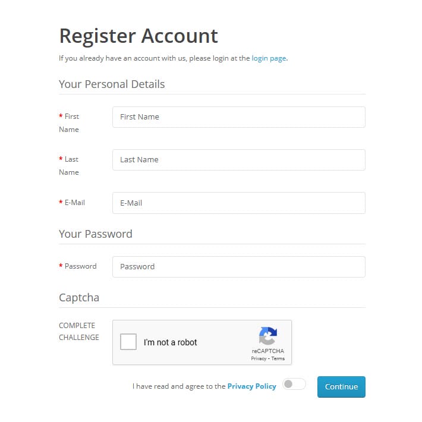Click the Password field label
Image resolution: width=422 pixels, height=422 pixels.
[78, 266]
